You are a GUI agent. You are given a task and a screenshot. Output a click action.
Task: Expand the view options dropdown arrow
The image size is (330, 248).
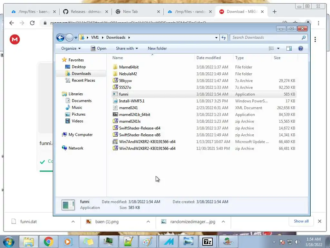point(278,48)
